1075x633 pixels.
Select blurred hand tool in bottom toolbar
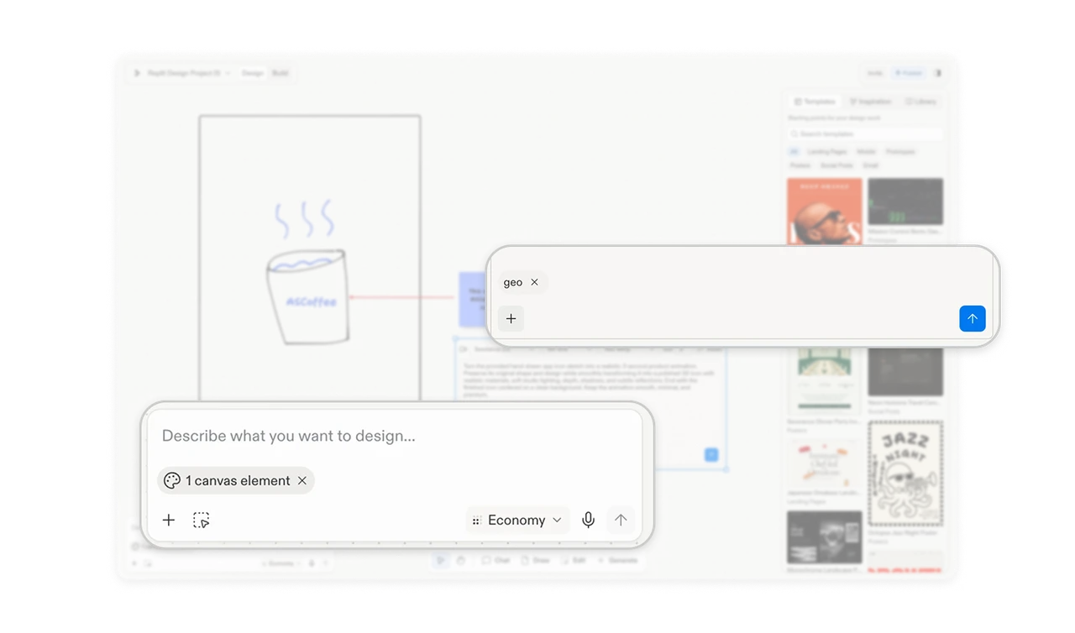click(x=461, y=560)
